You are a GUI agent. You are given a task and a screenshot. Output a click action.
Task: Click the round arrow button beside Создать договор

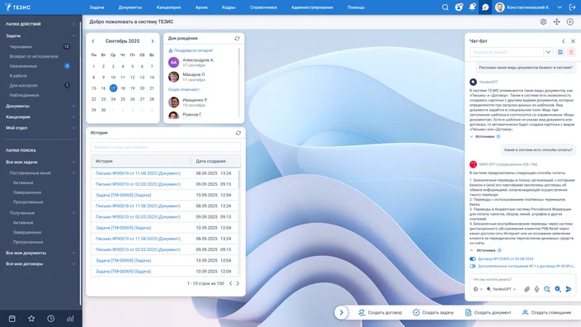(x=342, y=312)
